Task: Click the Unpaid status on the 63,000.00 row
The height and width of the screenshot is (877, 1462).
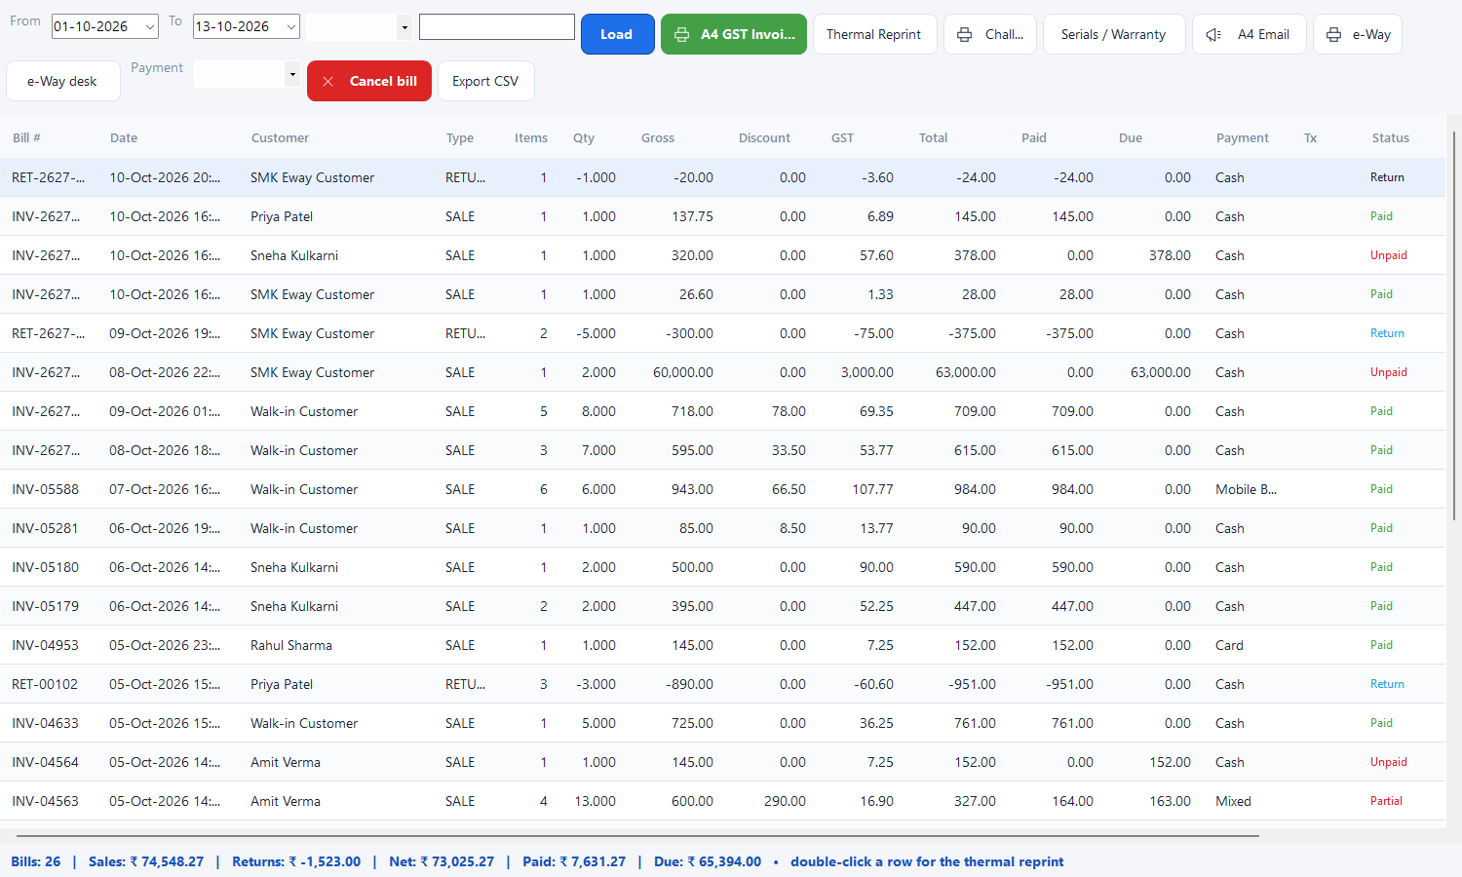Action: pyautogui.click(x=1389, y=372)
